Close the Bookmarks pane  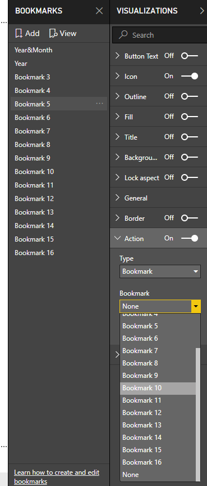(x=99, y=11)
